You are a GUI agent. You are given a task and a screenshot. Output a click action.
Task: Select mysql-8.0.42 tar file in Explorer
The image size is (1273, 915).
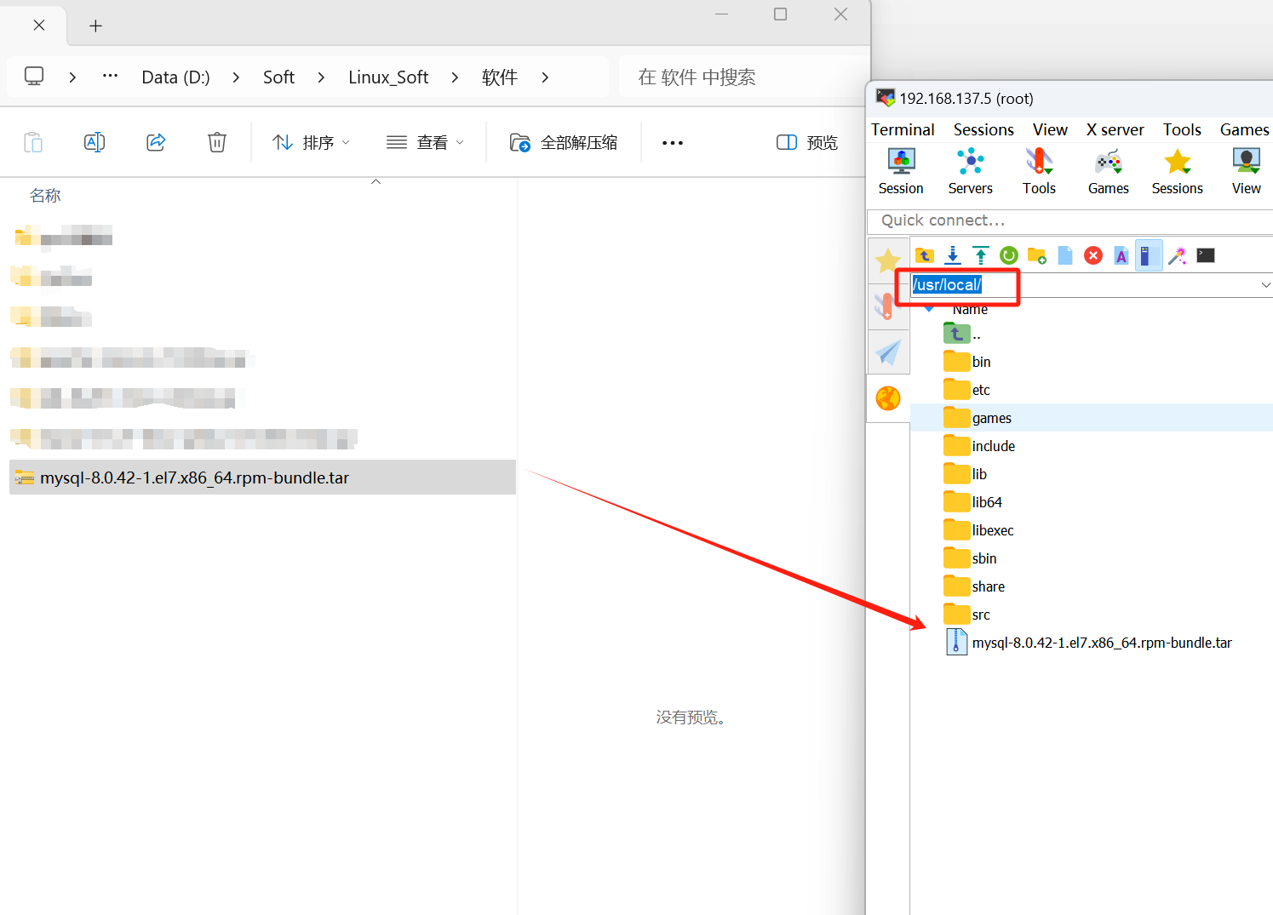click(262, 478)
